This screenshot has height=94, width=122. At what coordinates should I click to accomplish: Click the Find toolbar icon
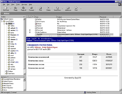point(76,9)
